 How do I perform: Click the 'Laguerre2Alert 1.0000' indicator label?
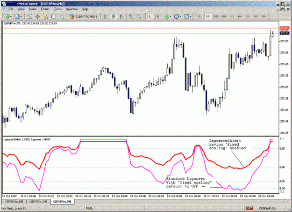(x=16, y=139)
